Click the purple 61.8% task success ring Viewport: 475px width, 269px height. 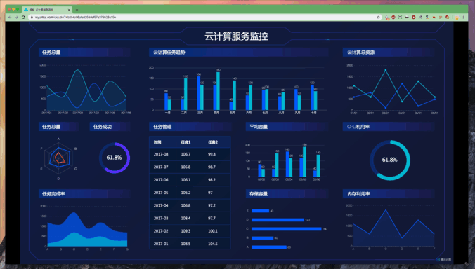(x=115, y=158)
